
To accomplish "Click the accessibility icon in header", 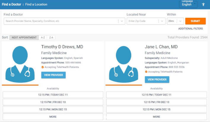I will point(203,4).
